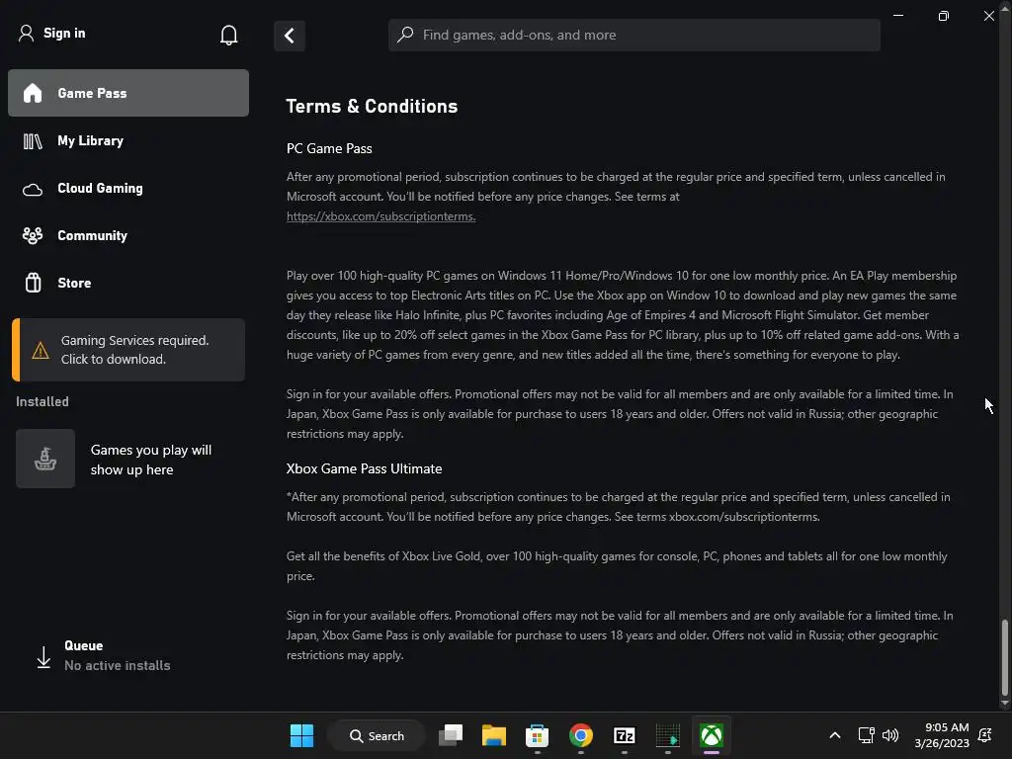This screenshot has height=759, width=1012.
Task: Click the page vertical scrollbar thumb
Action: coord(1004,657)
